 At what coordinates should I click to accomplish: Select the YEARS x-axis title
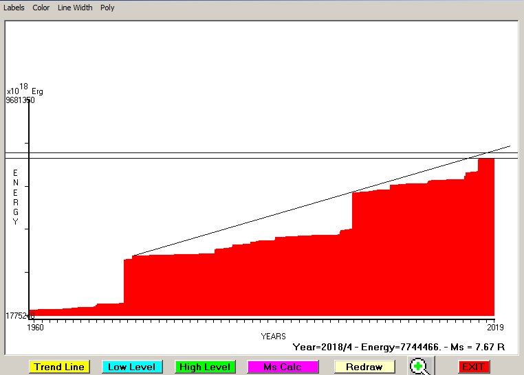coord(273,336)
